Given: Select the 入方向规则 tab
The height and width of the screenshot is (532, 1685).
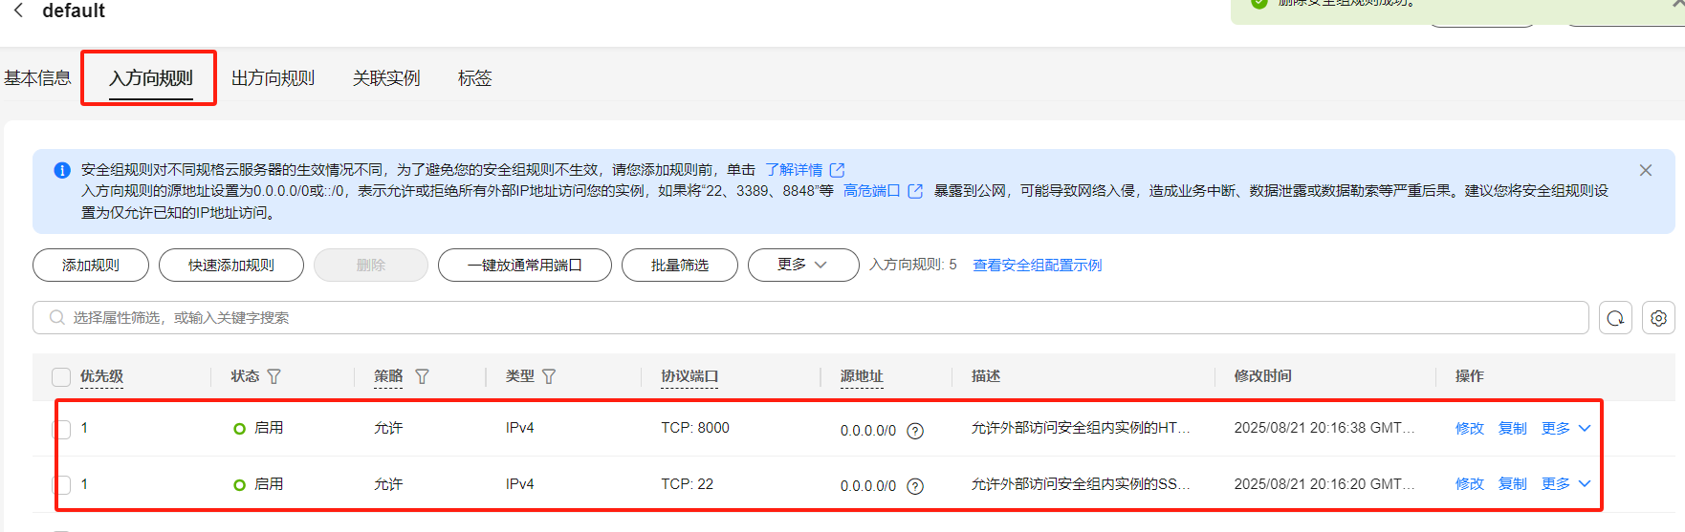Looking at the screenshot, I should click(x=151, y=78).
